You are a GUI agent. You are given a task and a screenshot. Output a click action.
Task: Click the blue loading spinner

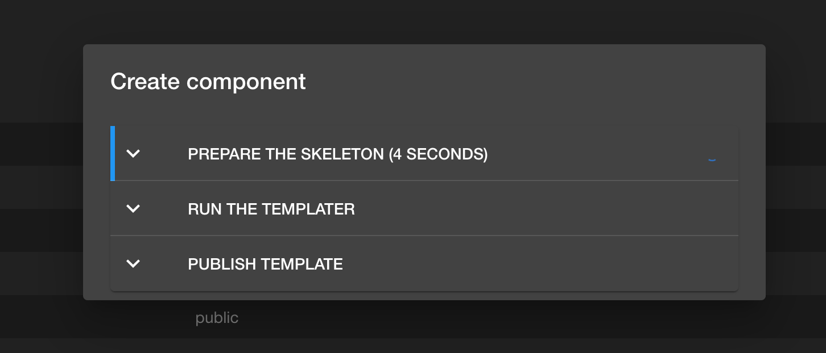click(712, 159)
